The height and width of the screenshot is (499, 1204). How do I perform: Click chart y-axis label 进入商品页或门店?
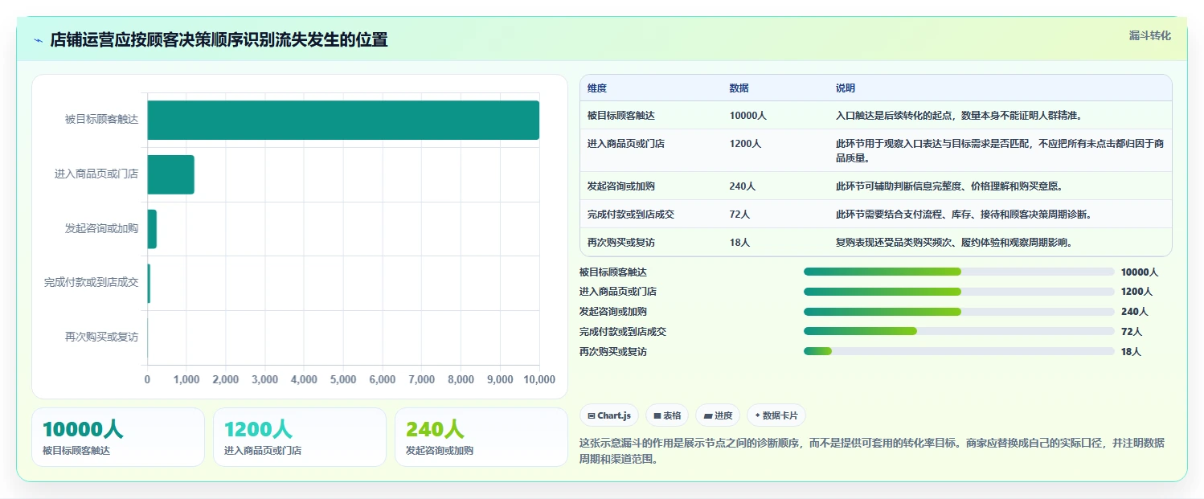pos(96,174)
